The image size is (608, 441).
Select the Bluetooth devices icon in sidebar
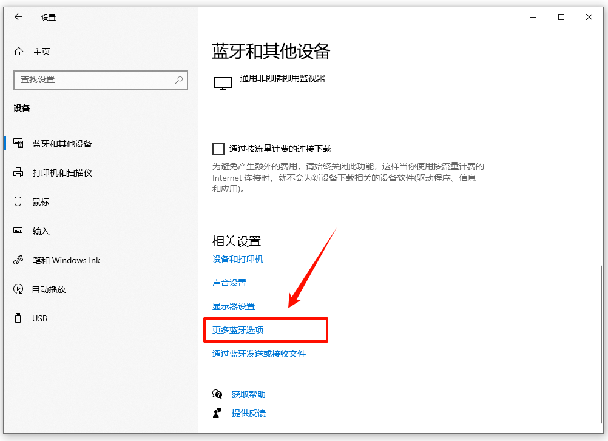pos(19,144)
